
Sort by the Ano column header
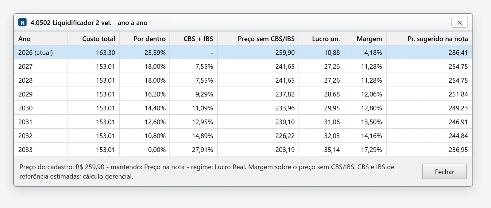[41, 39]
